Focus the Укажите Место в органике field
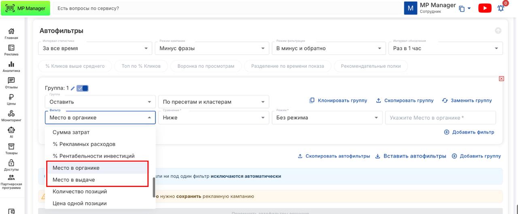The width and height of the screenshot is (518, 214). 440,117
